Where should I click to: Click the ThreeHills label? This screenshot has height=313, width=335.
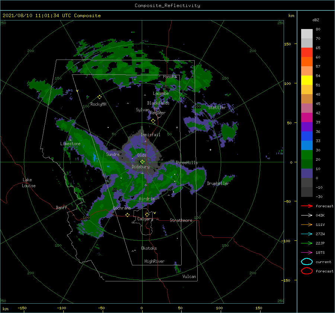click(x=187, y=163)
